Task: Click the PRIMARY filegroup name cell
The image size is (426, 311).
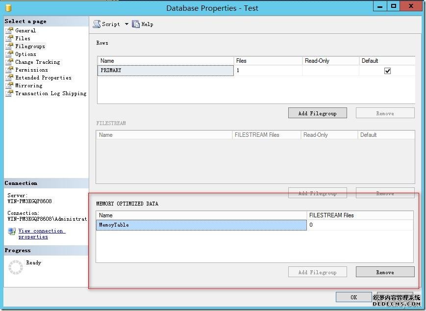Action: coord(166,71)
